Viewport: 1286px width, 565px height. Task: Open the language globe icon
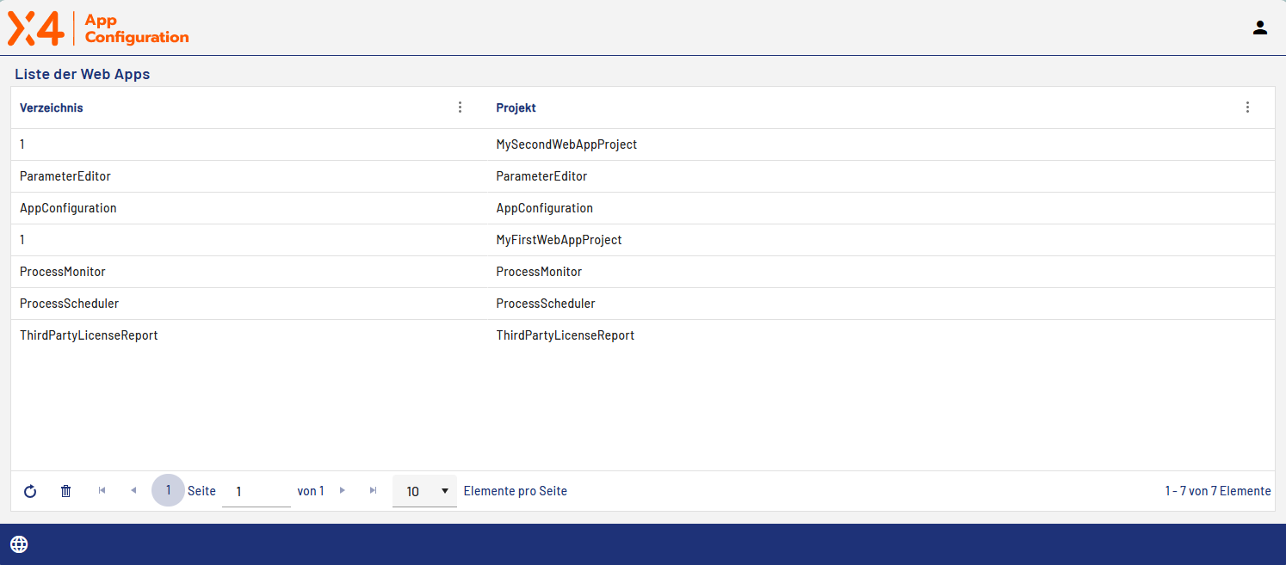[19, 544]
